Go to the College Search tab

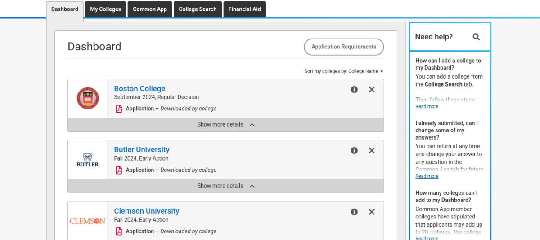(198, 9)
